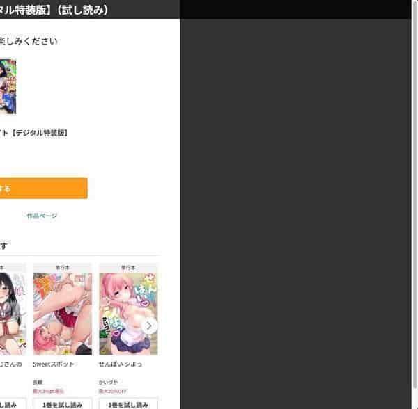Click the orange purchase button

[x=43, y=189]
